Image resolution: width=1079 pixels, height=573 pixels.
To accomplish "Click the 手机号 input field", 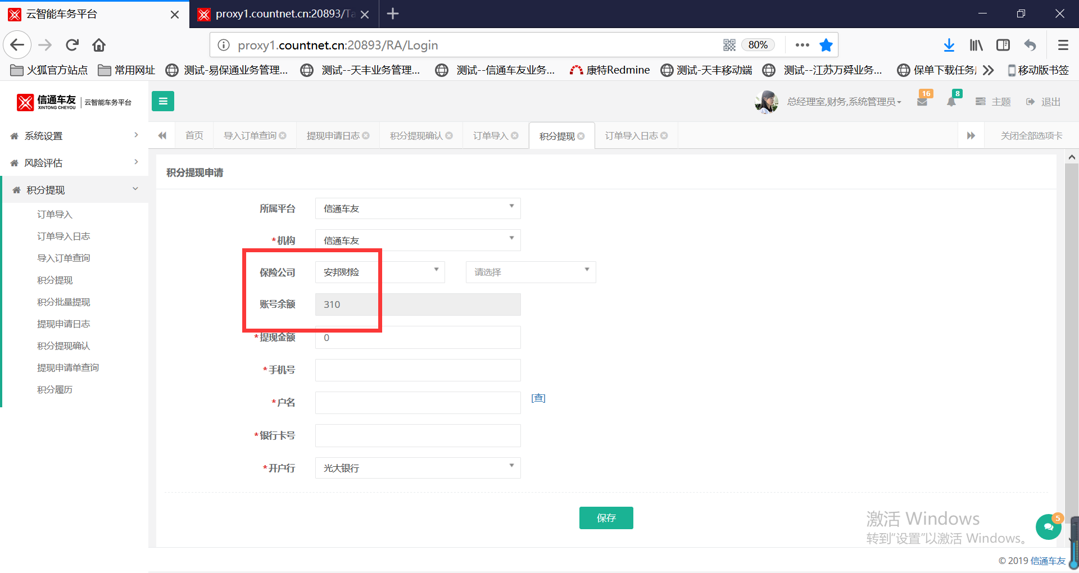I will (x=418, y=370).
